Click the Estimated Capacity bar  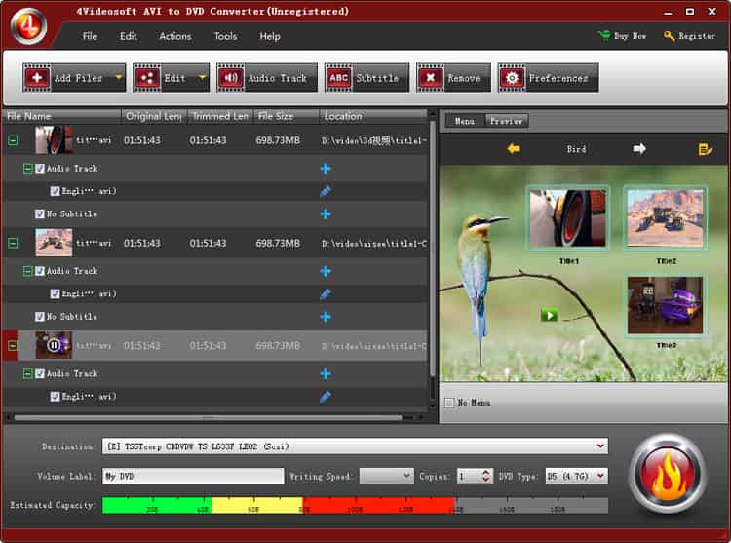click(355, 505)
